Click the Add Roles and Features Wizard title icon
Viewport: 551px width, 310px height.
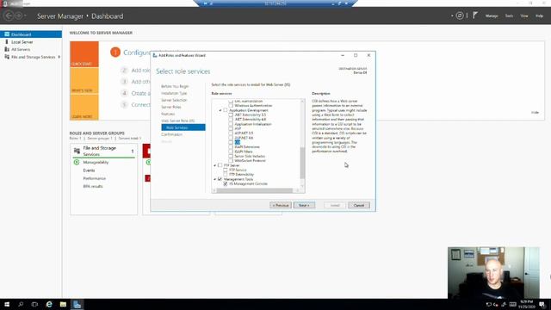tap(155, 55)
